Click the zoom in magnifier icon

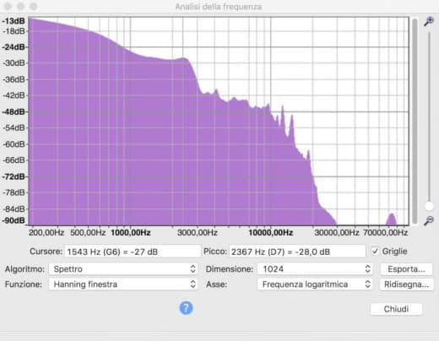click(x=429, y=21)
